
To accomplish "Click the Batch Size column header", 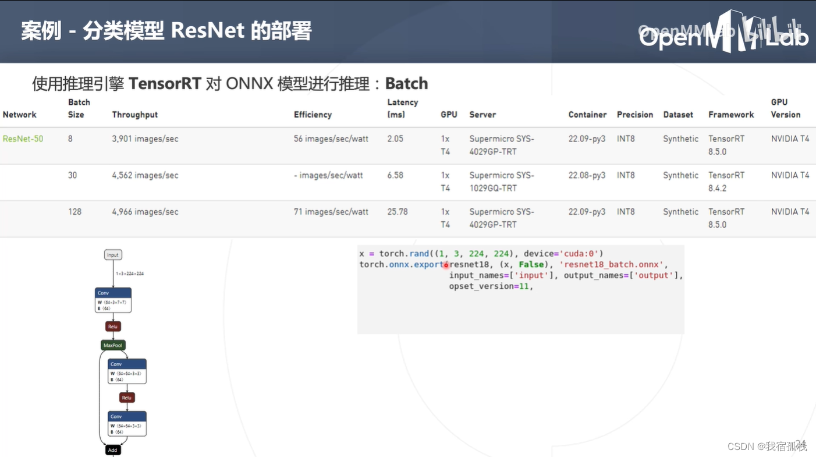I will [79, 108].
